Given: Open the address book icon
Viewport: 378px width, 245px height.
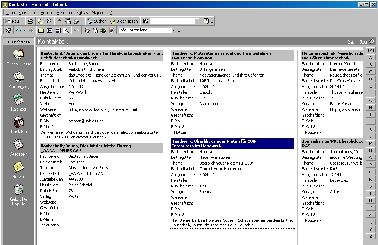Looking at the screenshot, I should coord(145,21).
